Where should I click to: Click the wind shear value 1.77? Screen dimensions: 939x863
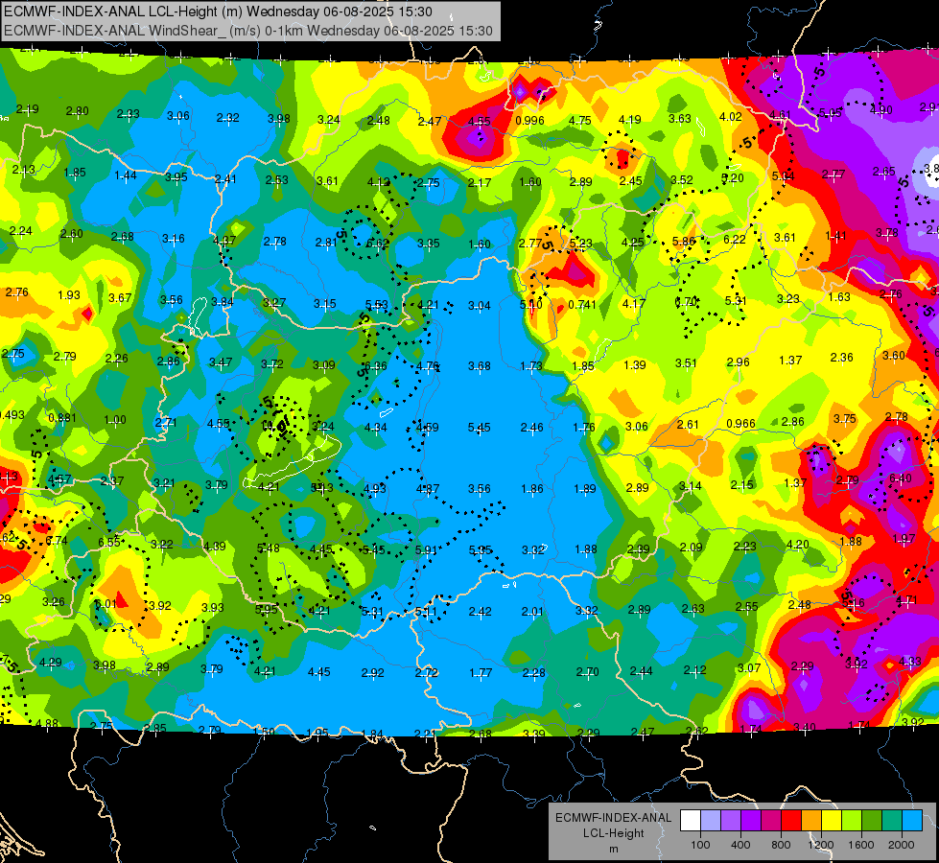tap(481, 672)
